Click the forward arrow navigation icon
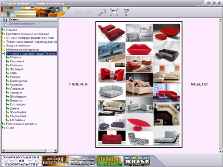The width and height of the screenshot is (223, 167). (89, 12)
